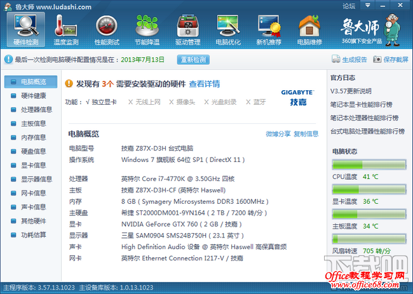This screenshot has height=294, width=413.
Task: Open the V3.57更新说明 log entry
Action: 351,91
